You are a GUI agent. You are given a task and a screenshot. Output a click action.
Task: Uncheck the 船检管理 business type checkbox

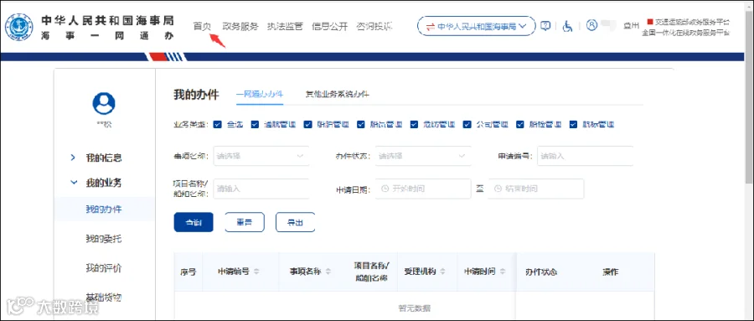pyautogui.click(x=520, y=124)
